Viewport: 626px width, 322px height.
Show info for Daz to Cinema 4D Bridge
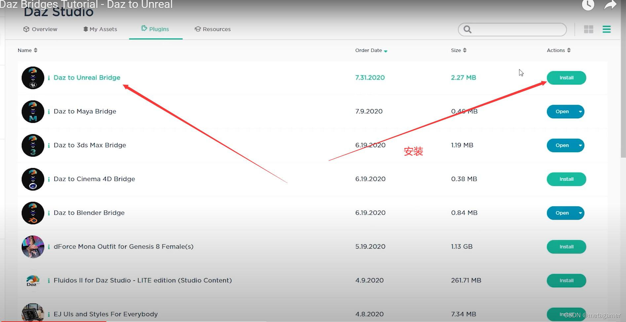click(x=49, y=179)
